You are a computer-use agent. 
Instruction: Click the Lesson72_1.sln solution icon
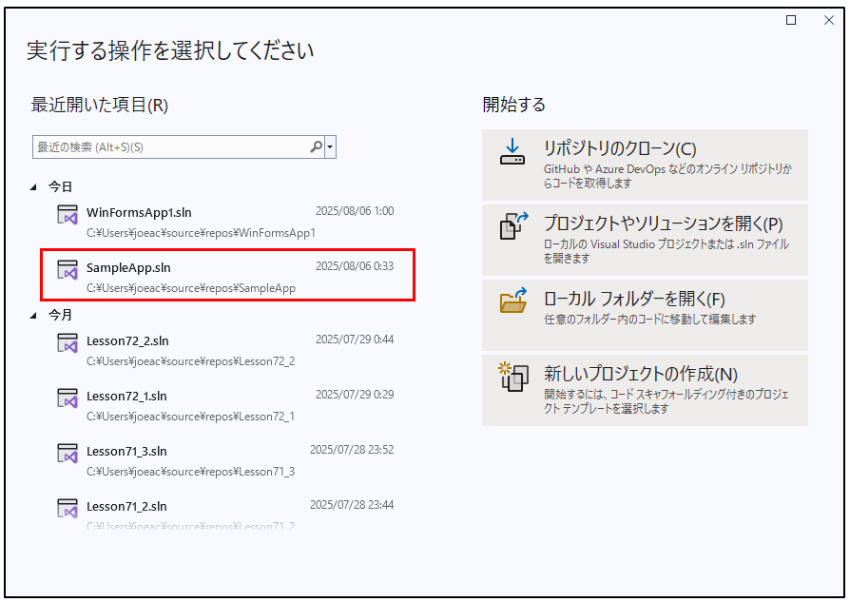pyautogui.click(x=67, y=398)
